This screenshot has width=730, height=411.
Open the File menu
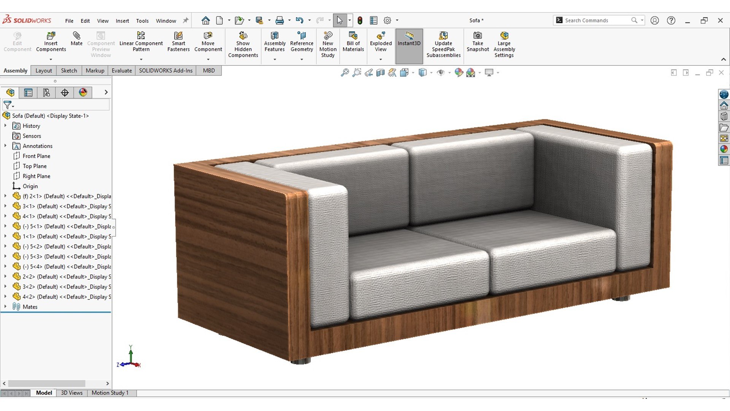pyautogui.click(x=69, y=21)
